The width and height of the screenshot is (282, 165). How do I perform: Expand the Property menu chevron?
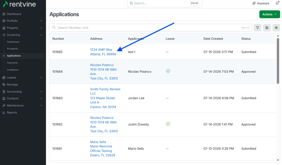pyautogui.click(x=41, y=28)
